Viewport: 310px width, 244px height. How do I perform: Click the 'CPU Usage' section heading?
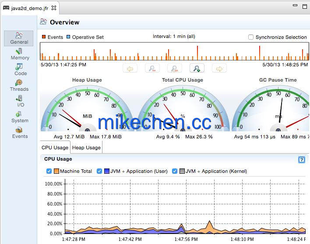pyautogui.click(x=58, y=159)
